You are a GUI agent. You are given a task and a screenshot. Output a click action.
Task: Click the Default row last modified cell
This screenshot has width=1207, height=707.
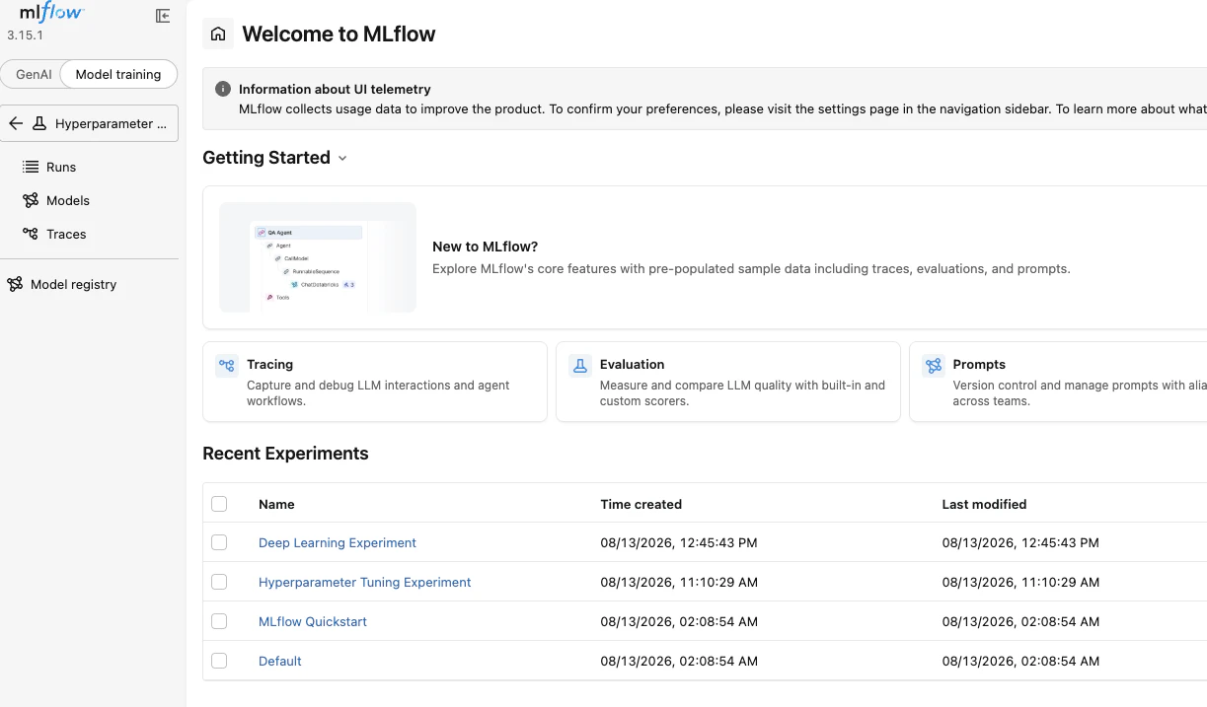[1020, 661]
